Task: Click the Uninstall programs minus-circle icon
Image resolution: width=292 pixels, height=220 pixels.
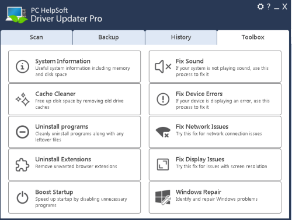Action: point(22,132)
